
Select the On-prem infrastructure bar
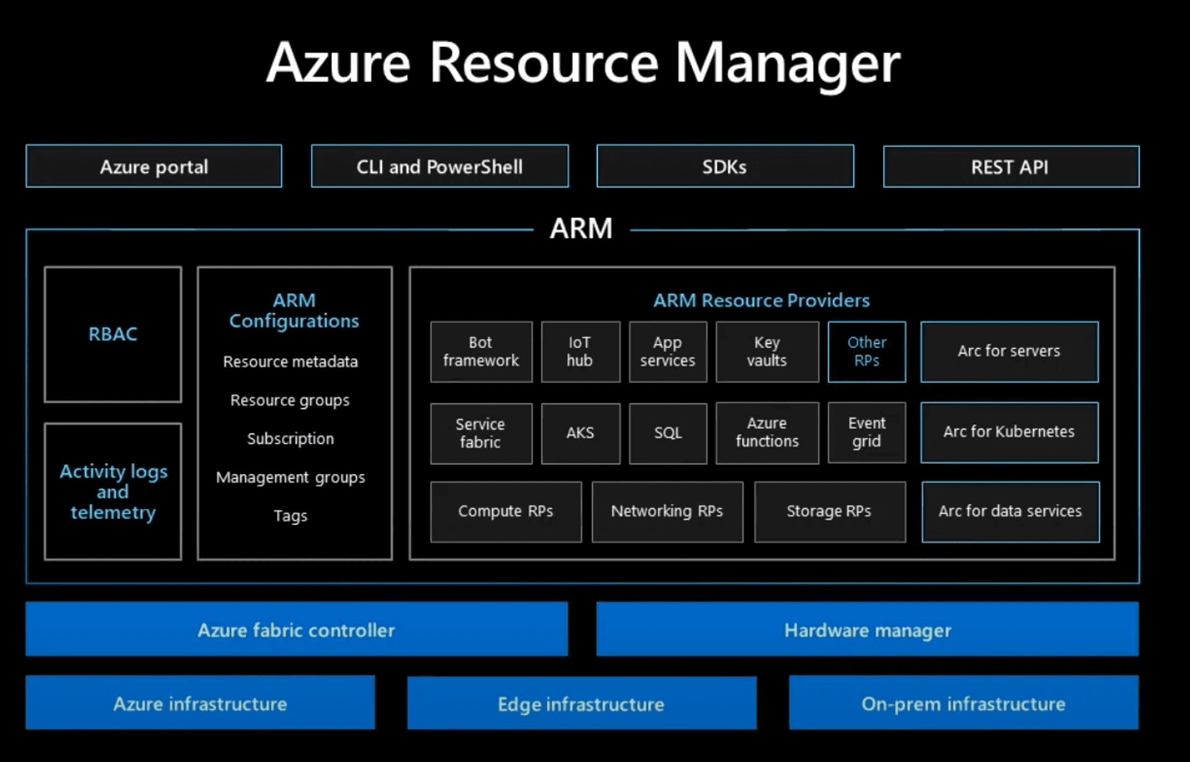pos(963,703)
